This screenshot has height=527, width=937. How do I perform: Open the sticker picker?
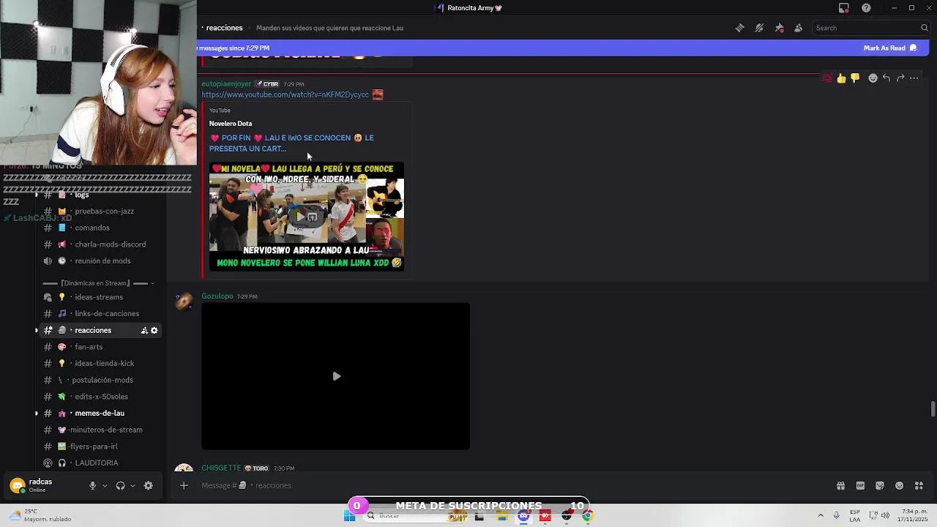(880, 485)
